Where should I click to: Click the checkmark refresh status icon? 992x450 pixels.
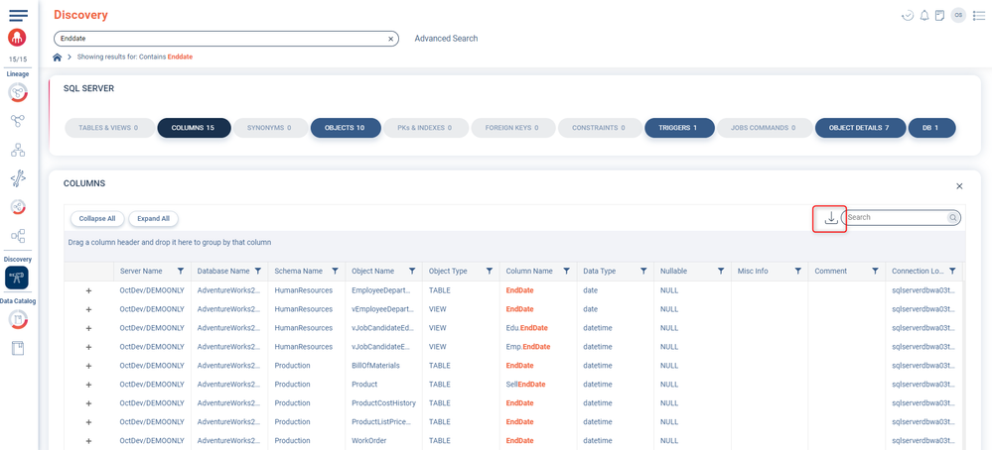click(908, 15)
